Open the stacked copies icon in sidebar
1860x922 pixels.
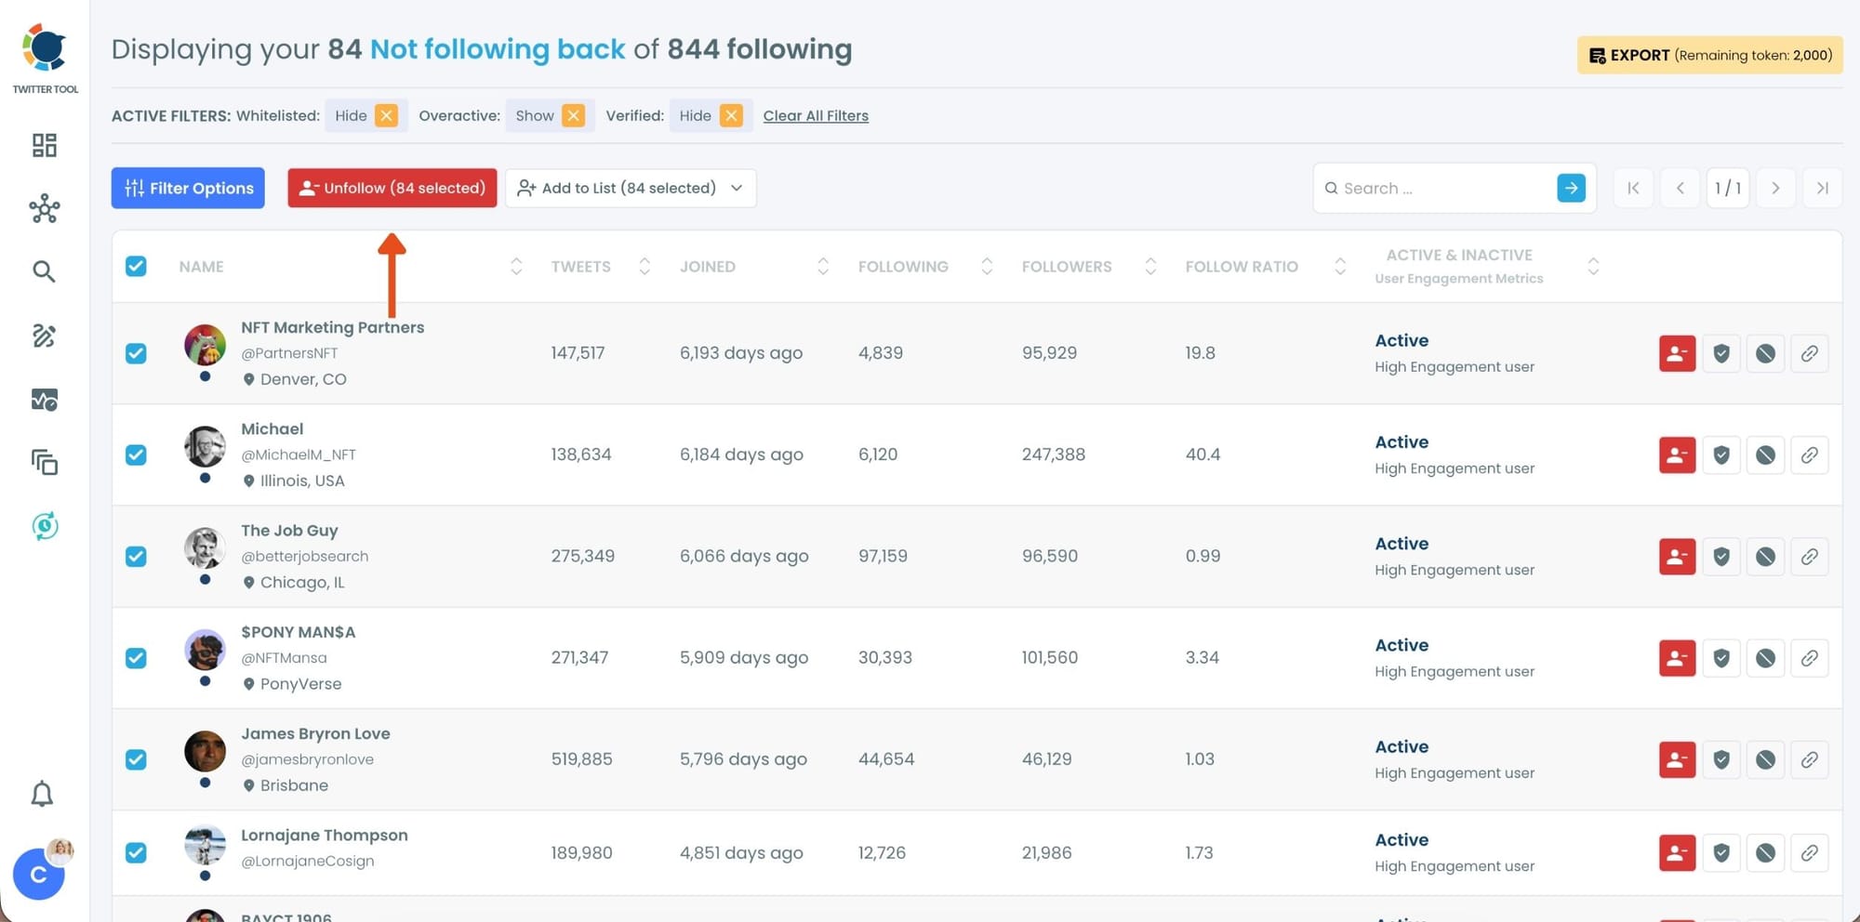pyautogui.click(x=44, y=462)
